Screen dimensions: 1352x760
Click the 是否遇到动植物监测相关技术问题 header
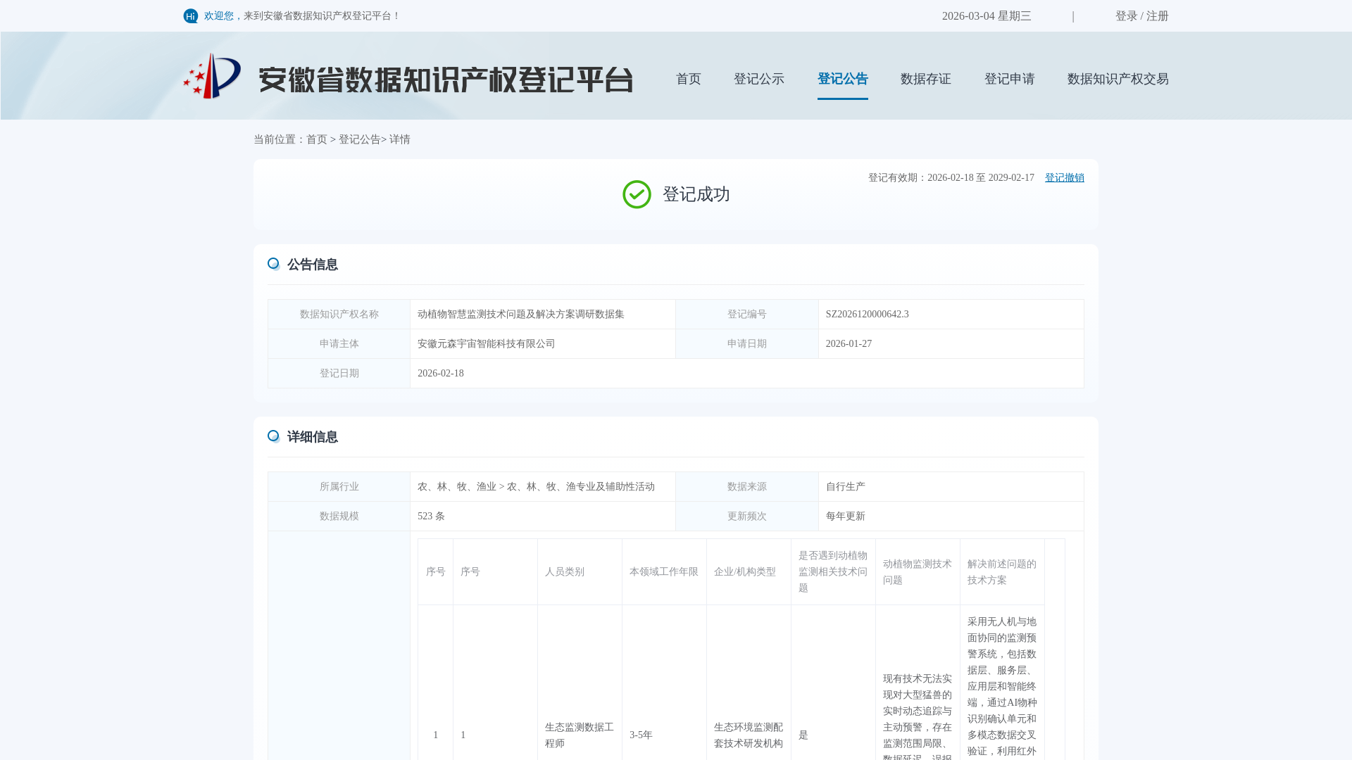tap(833, 572)
